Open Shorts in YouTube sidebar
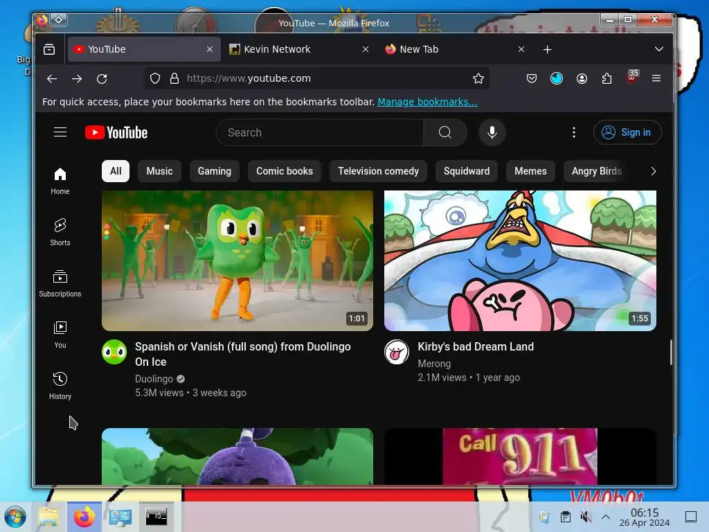Image resolution: width=709 pixels, height=532 pixels. [x=60, y=232]
